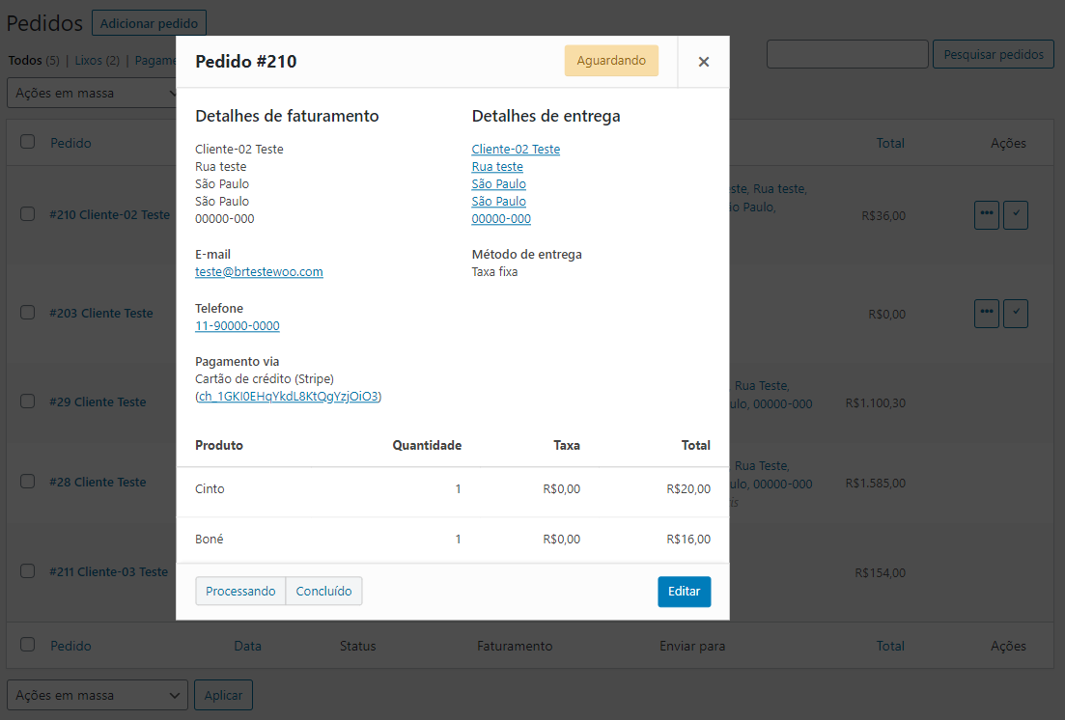This screenshot has width=1065, height=720.
Task: Click R$1.585,00 order total
Action: 876,483
